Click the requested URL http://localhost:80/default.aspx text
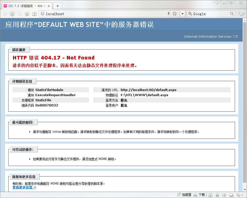The image size is (247, 198). click(149, 90)
